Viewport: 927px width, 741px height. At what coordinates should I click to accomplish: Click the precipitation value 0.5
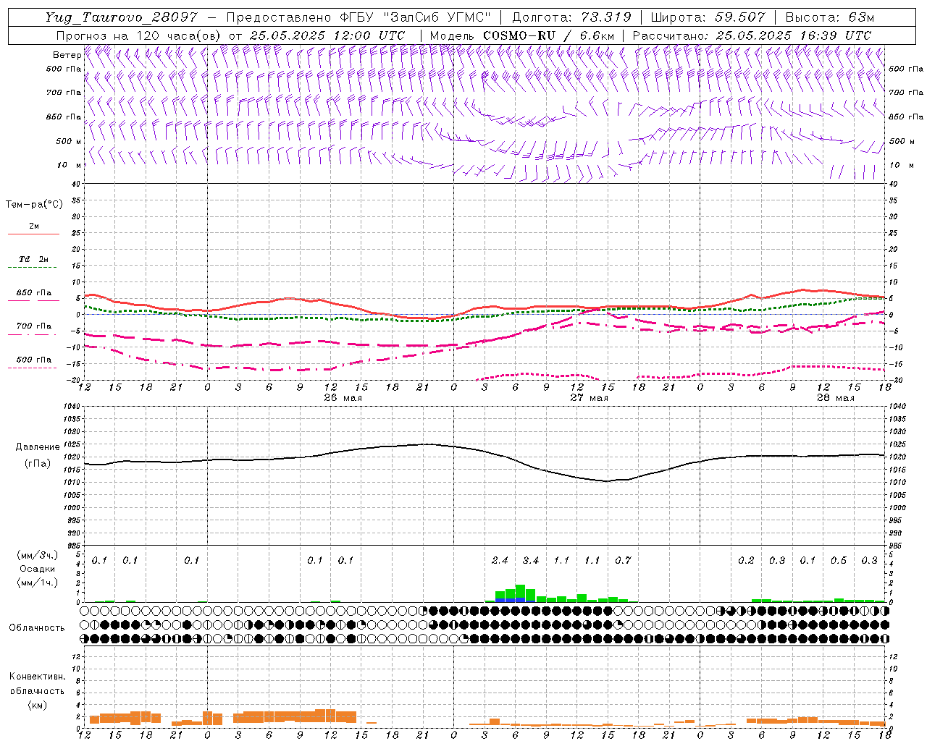coord(839,560)
